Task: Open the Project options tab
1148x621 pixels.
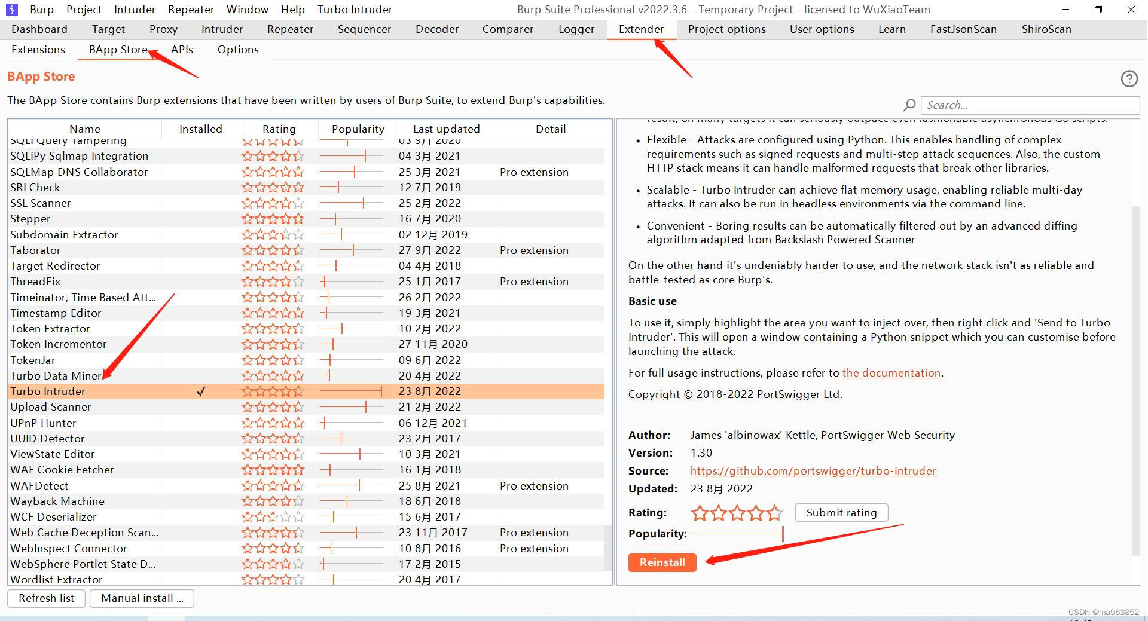Action: [x=726, y=29]
